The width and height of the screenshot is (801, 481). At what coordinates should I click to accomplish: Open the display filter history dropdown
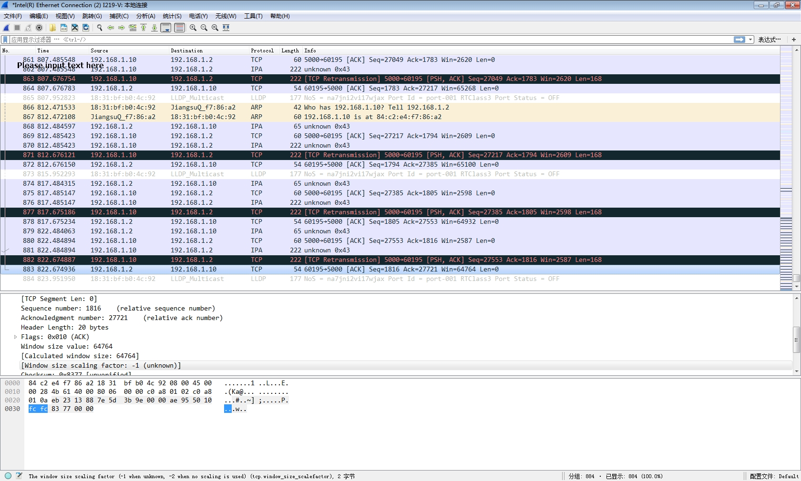coord(750,40)
